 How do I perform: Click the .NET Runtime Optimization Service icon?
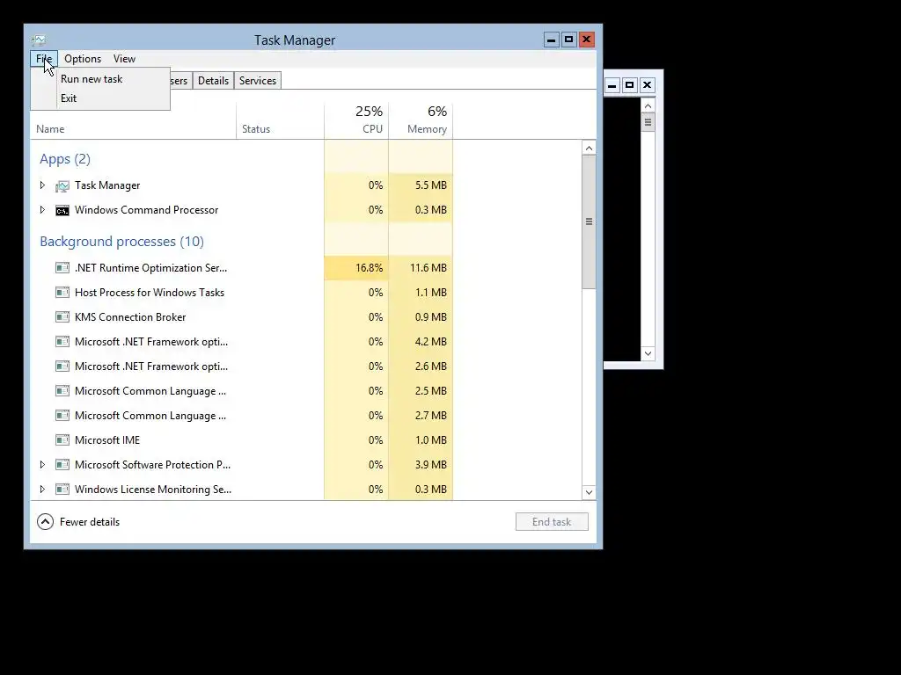coord(62,268)
